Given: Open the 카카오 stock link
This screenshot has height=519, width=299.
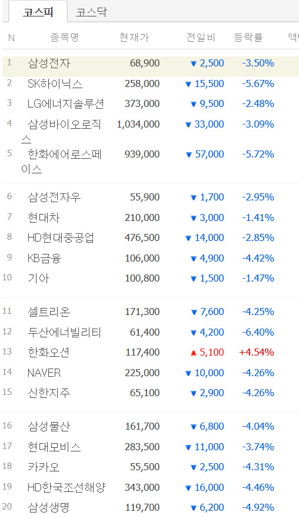Looking at the screenshot, I should point(44,467).
